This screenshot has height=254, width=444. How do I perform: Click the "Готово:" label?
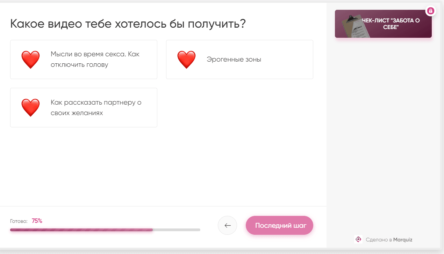[x=19, y=221]
